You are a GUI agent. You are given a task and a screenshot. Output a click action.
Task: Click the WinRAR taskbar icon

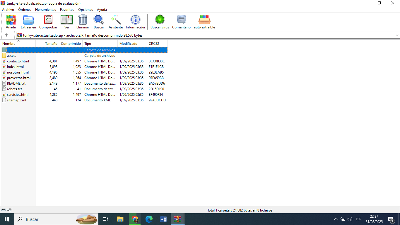178,219
